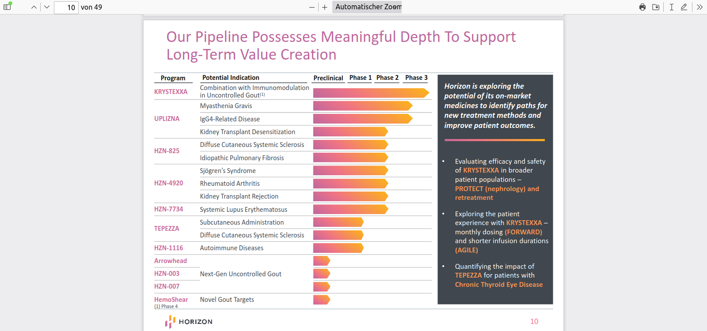The width and height of the screenshot is (707, 331).
Task: Click the page number input field
Action: coord(66,8)
